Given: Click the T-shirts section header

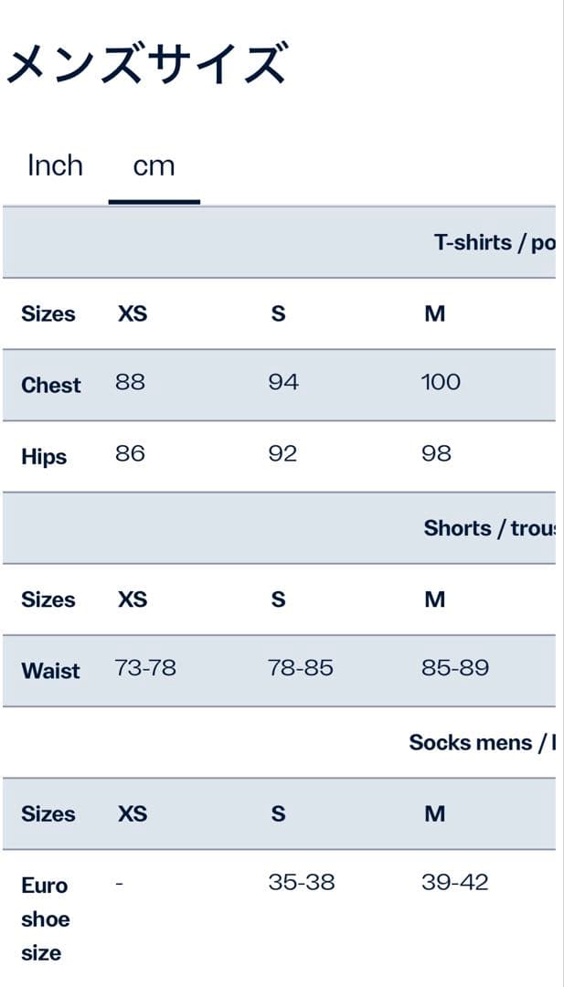Looking at the screenshot, I should click(494, 242).
